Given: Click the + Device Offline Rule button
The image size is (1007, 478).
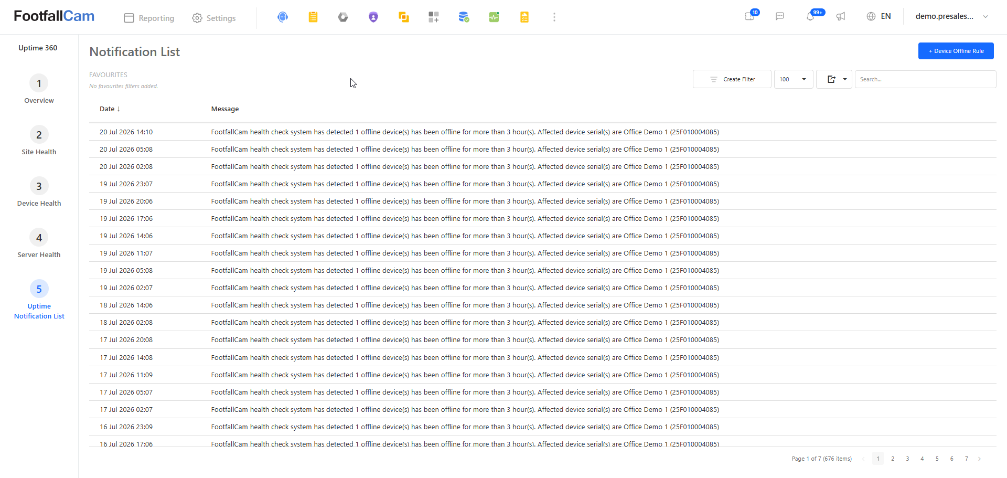Looking at the screenshot, I should 956,51.
